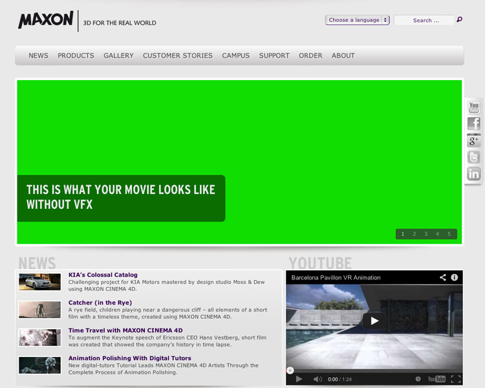Mute the video with the speaker icon
The height and width of the screenshot is (388, 485).
[x=318, y=379]
